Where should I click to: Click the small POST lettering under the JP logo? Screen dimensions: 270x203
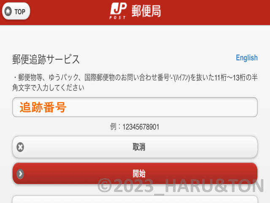pyautogui.click(x=117, y=17)
